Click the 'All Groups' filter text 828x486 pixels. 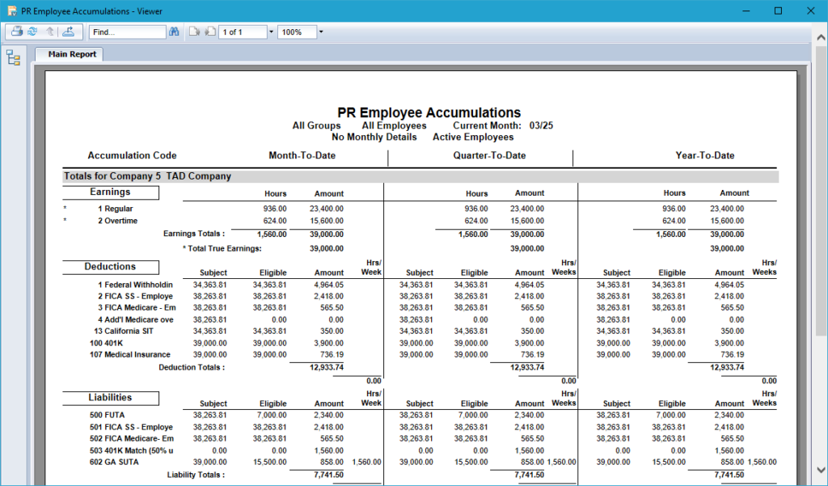tap(316, 125)
